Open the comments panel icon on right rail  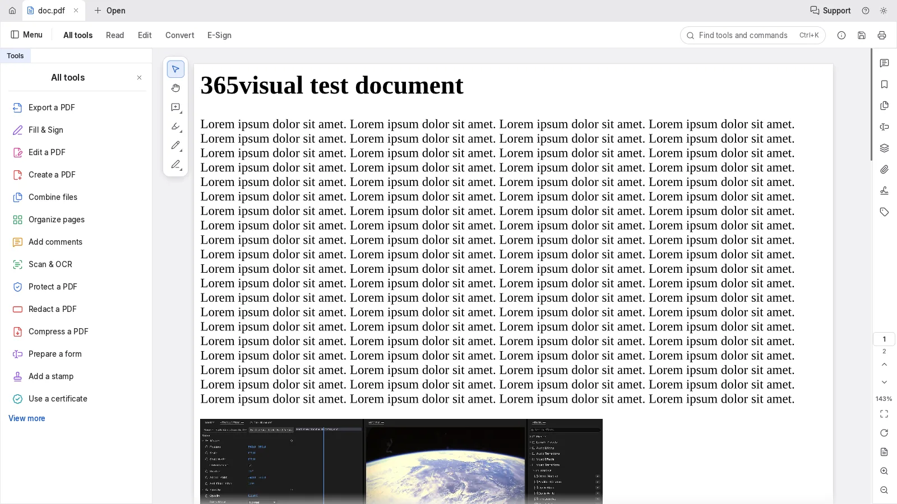tap(884, 63)
